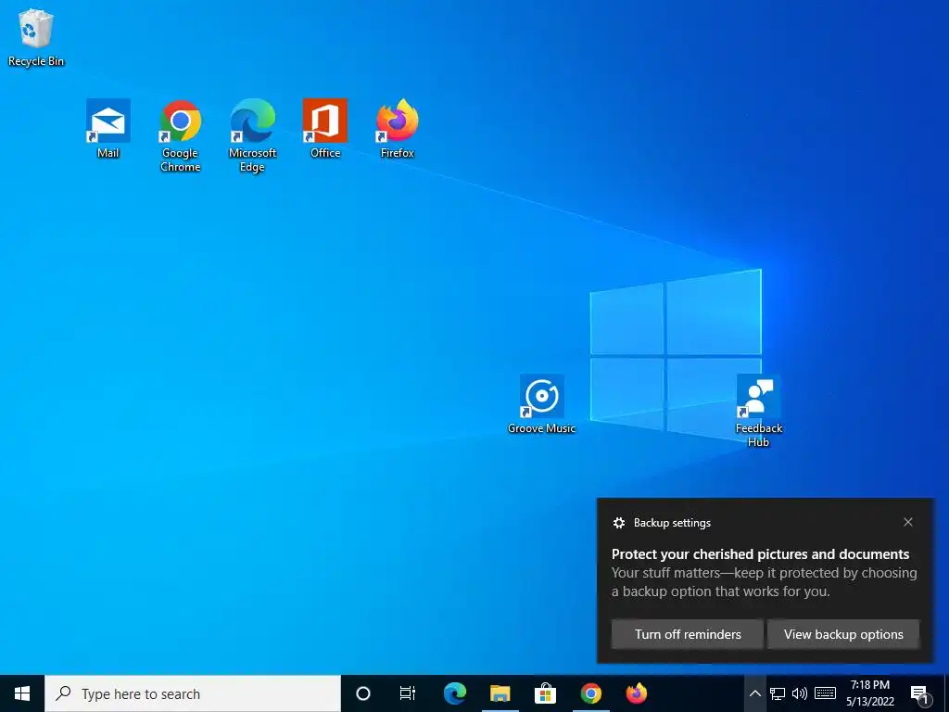Open Task View on the taskbar
This screenshot has height=712, width=949.
408,693
